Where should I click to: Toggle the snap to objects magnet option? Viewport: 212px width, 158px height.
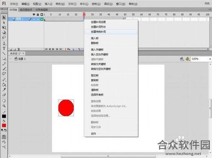pyautogui.click(x=4, y=137)
